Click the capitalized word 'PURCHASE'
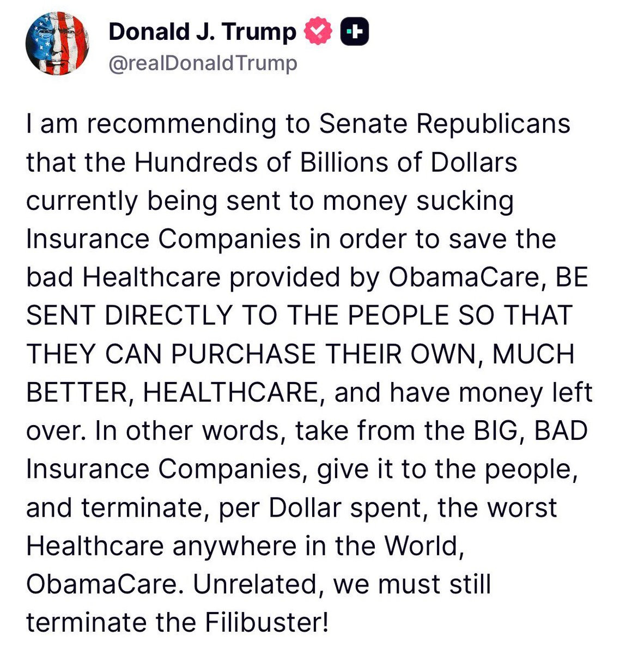Viewport: 626px width, 654px height. pos(244,354)
